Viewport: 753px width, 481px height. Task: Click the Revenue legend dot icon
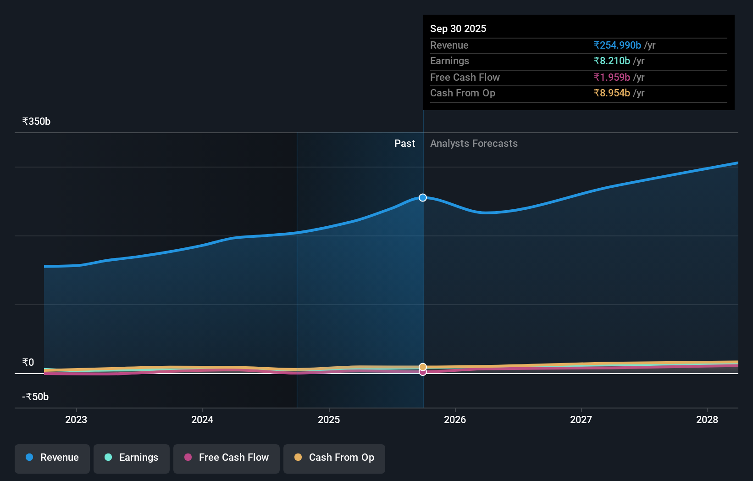(x=29, y=457)
